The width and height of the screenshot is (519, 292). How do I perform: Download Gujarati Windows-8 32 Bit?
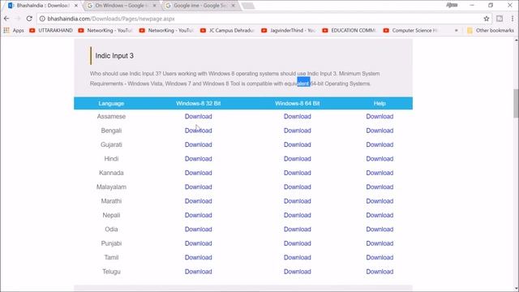point(198,144)
